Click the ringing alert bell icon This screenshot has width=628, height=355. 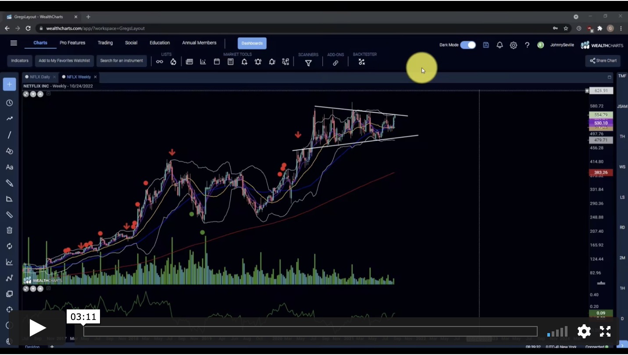click(258, 62)
